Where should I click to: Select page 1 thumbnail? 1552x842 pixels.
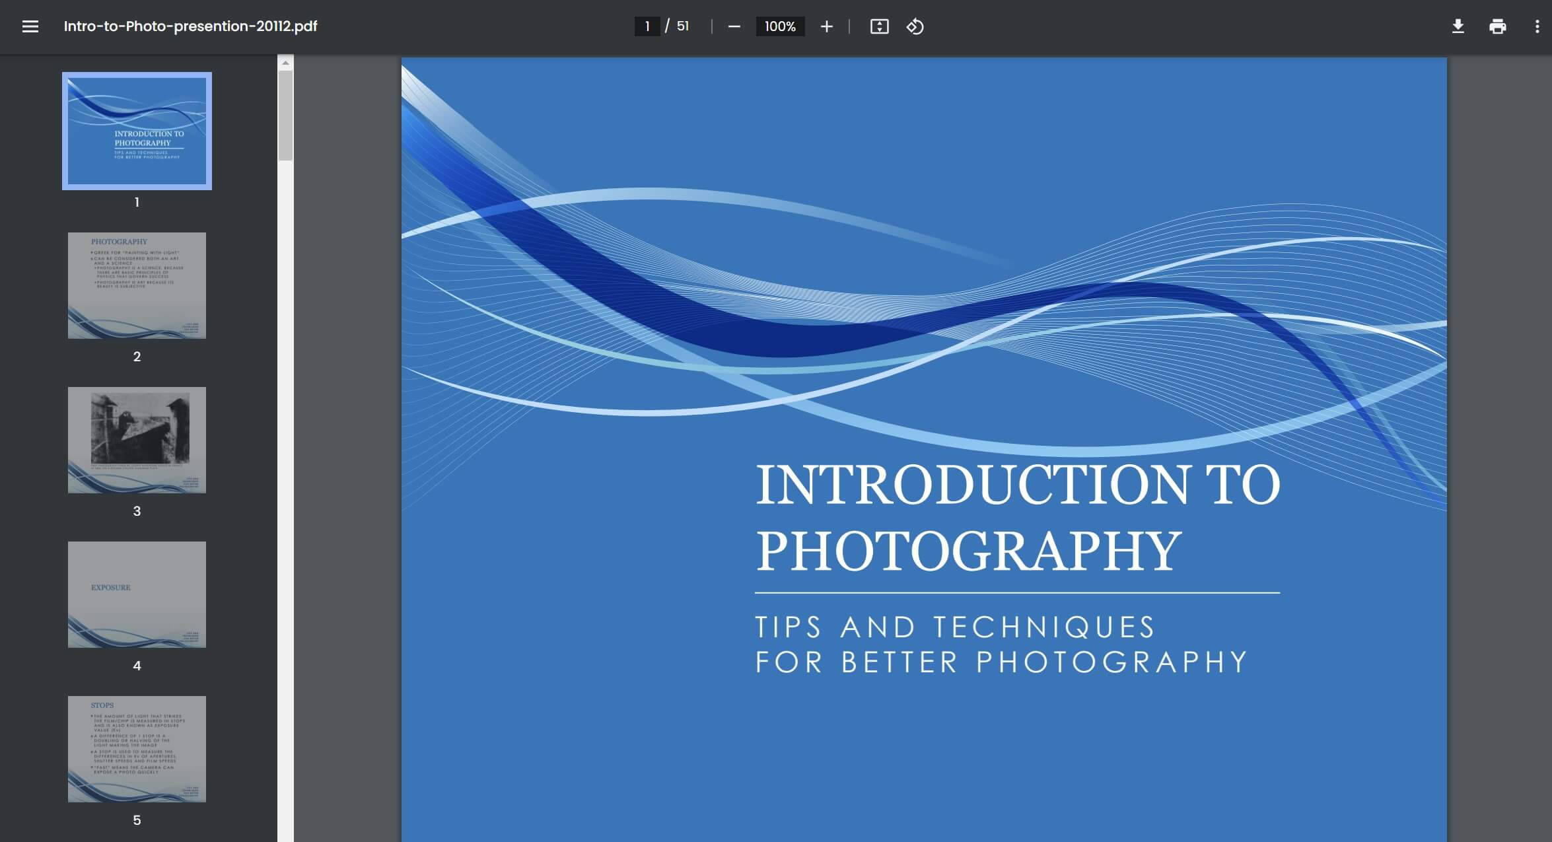(x=137, y=131)
